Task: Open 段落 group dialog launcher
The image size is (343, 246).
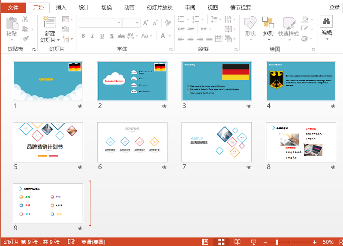Action: (x=236, y=50)
